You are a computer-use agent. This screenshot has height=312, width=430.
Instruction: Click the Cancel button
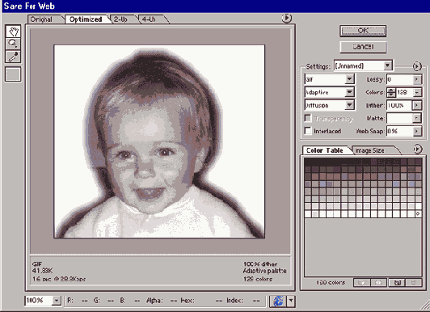tap(363, 47)
